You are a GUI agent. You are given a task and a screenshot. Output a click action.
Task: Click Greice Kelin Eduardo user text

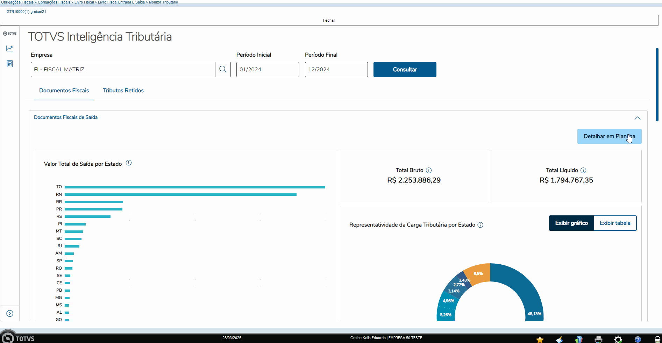coord(368,338)
